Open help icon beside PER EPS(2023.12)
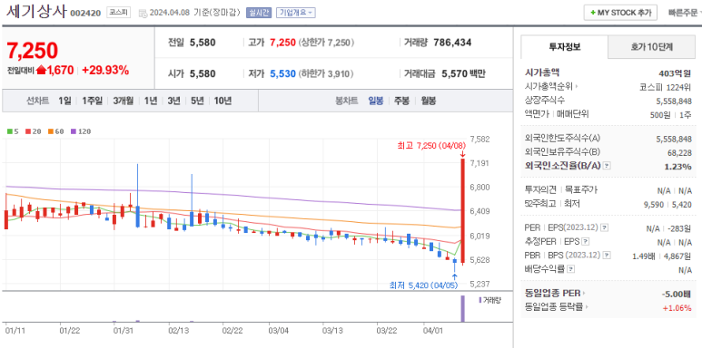Screen dimensions: 702x348 pos(605,228)
